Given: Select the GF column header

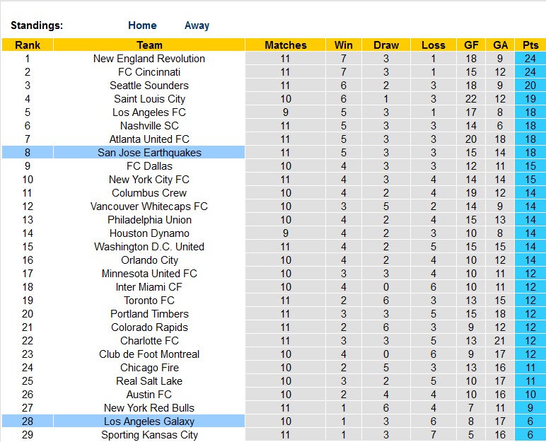Looking at the screenshot, I should click(471, 45).
